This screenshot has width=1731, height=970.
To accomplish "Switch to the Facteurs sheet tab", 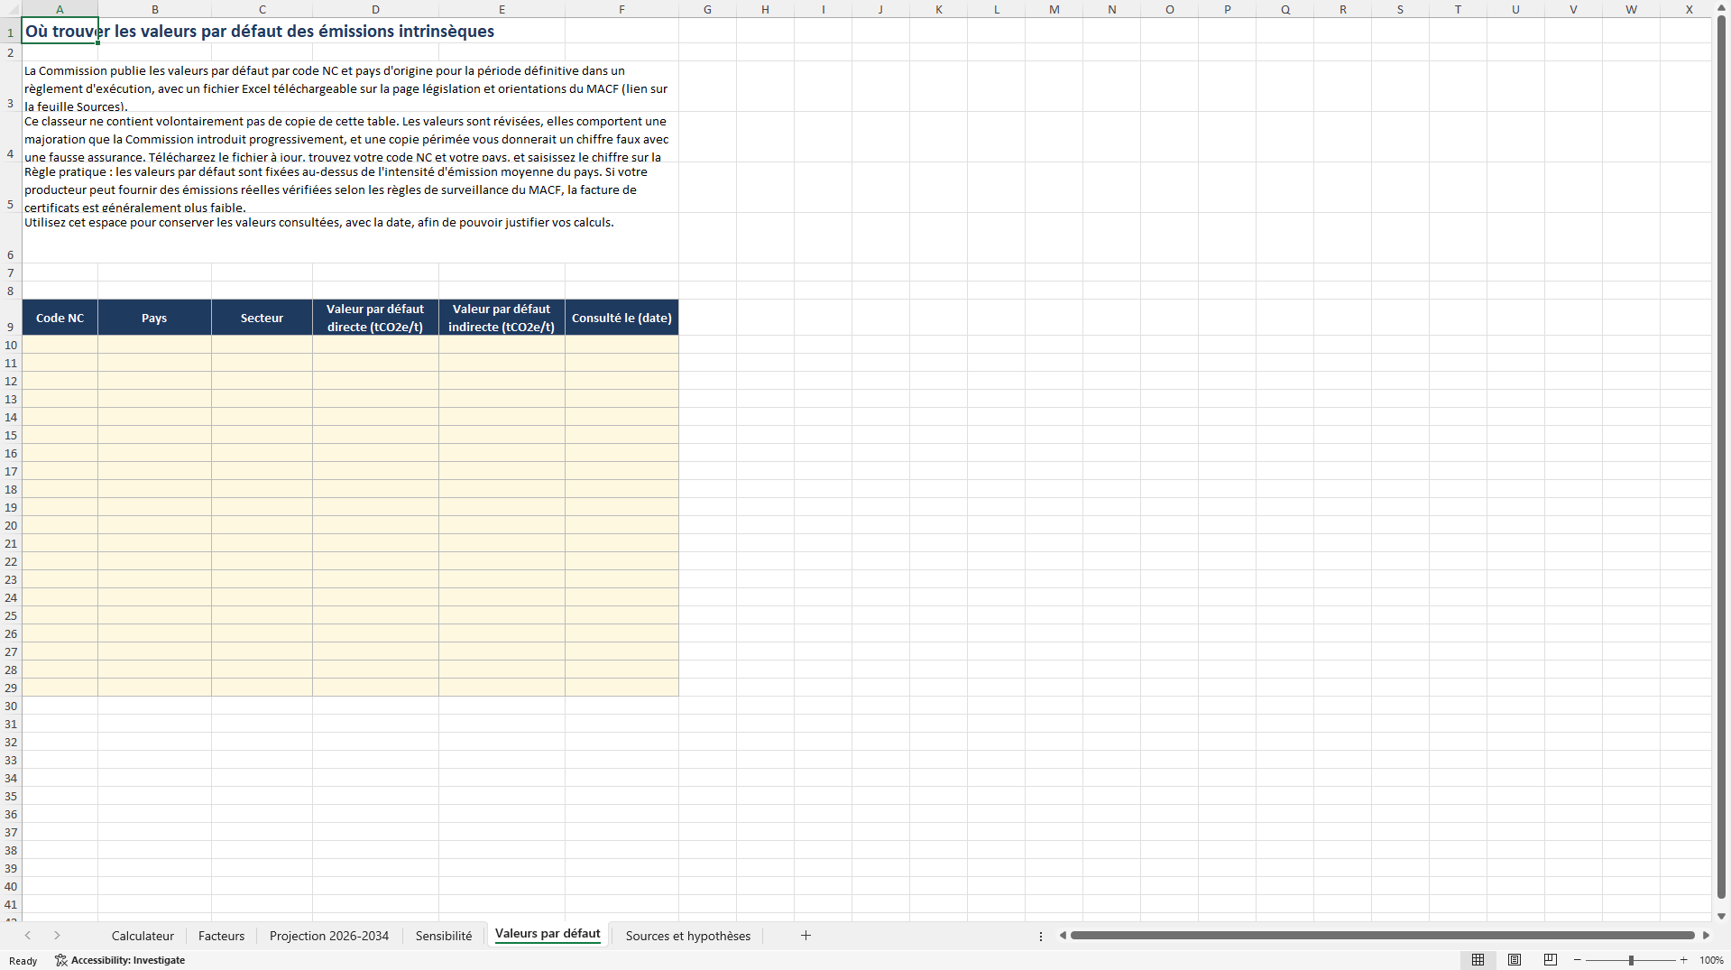I will point(221,936).
